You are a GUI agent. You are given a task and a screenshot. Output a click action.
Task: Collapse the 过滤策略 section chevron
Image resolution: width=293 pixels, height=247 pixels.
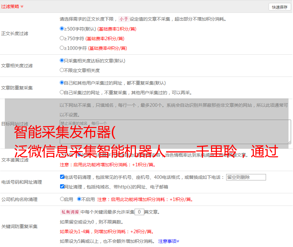22,6
